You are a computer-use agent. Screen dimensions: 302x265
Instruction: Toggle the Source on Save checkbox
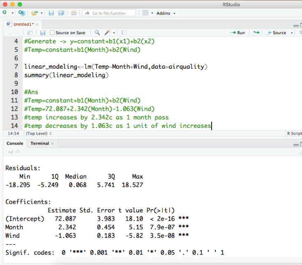point(52,32)
